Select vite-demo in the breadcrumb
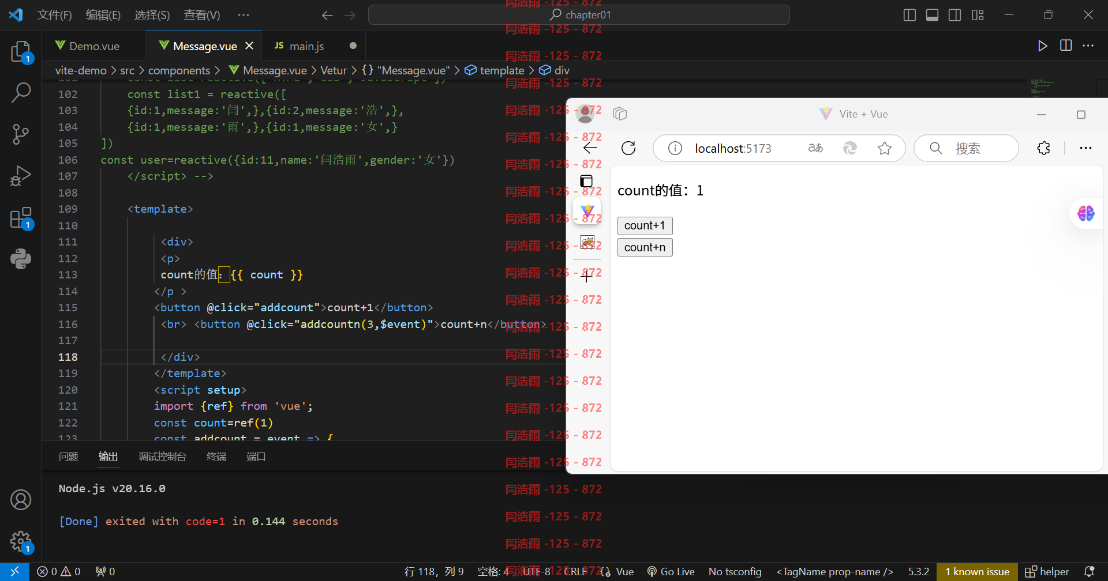 (81, 70)
